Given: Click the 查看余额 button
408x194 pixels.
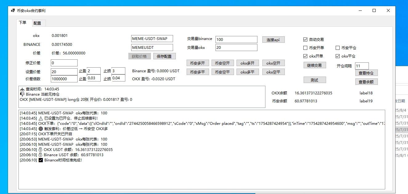Looking at the screenshot, I should 366,82.
